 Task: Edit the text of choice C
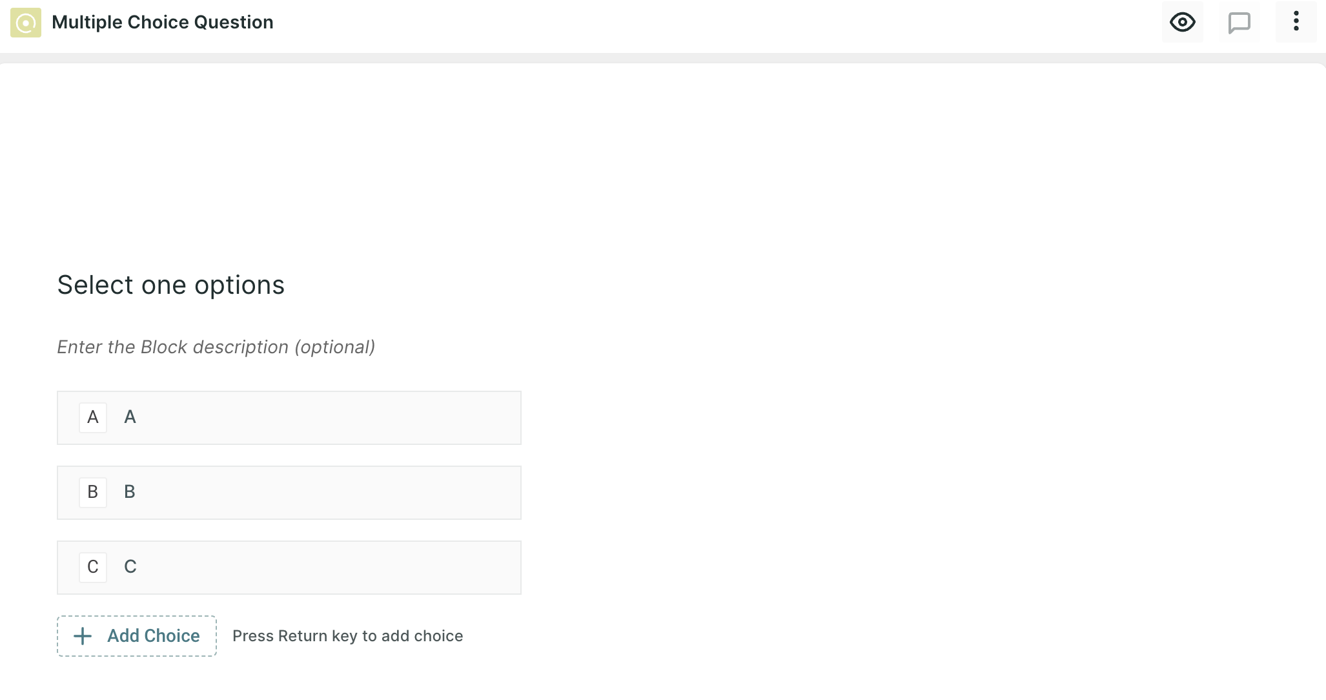point(130,567)
